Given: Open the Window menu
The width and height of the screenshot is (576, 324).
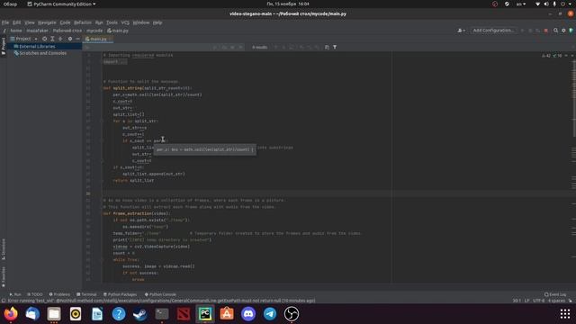Looking at the screenshot, I should tap(141, 22).
